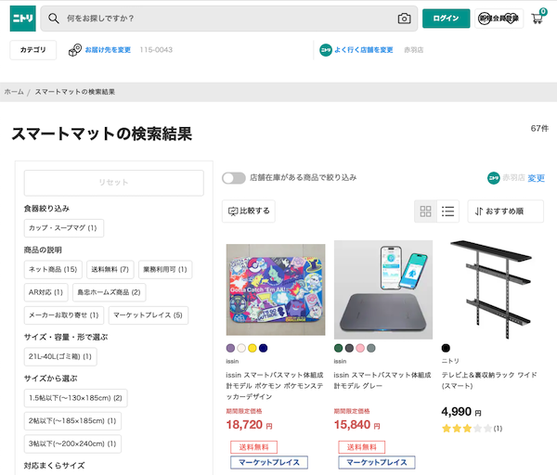557x475 pixels.
Task: Open the カテゴリ menu
Action: (x=33, y=50)
